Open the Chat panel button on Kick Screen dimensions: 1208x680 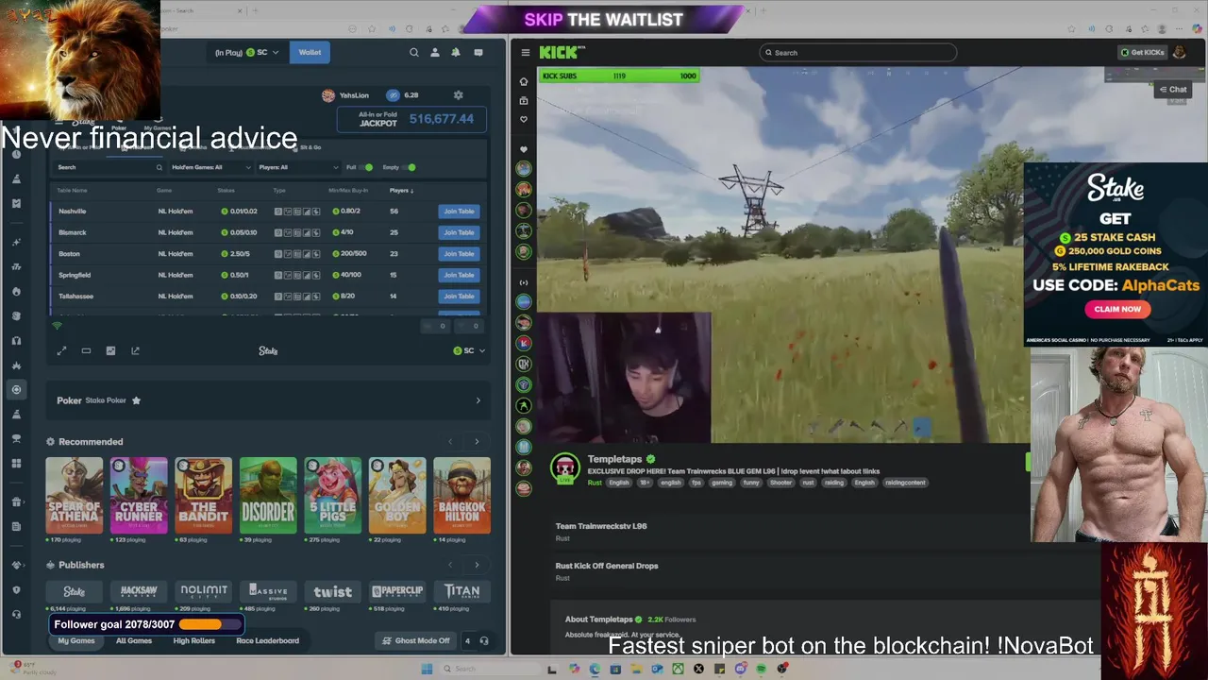1173,90
